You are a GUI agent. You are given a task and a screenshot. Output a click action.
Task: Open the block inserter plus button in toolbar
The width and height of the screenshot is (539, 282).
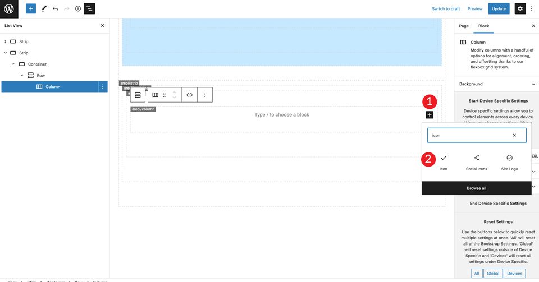[30, 8]
